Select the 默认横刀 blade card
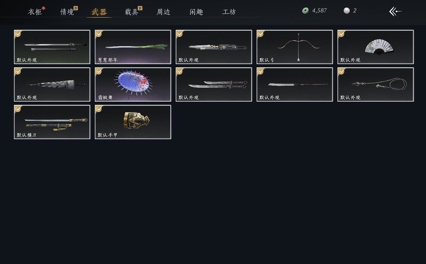 [x=52, y=122]
